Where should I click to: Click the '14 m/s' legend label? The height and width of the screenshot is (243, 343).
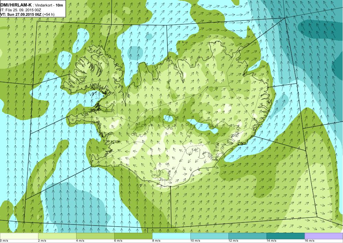click(271, 241)
